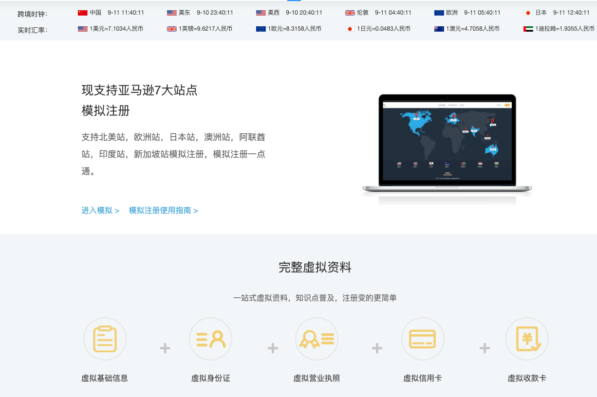Click the US flag next to 1美元 rate
This screenshot has height=397, width=597.
click(x=82, y=29)
